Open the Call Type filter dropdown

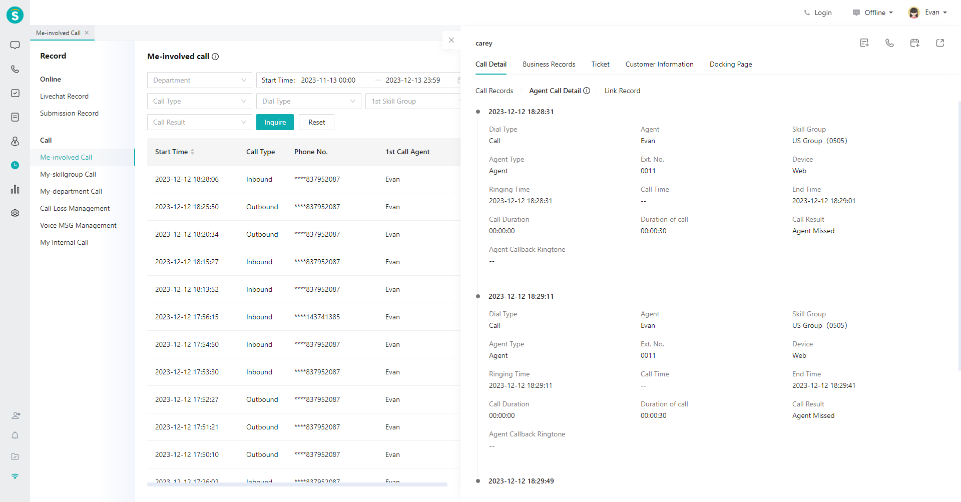tap(200, 101)
